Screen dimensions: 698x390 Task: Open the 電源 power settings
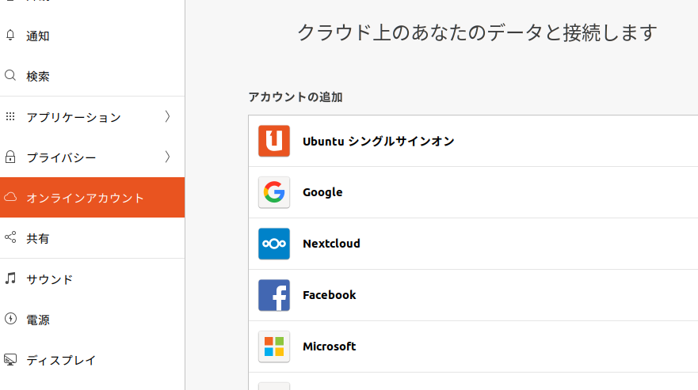coord(92,320)
